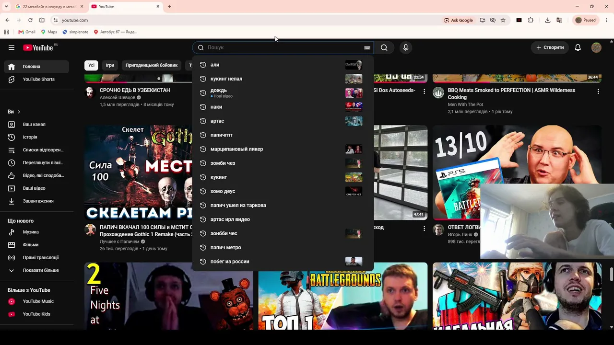Open Фільми in sidebar
614x345 pixels.
(x=37, y=245)
